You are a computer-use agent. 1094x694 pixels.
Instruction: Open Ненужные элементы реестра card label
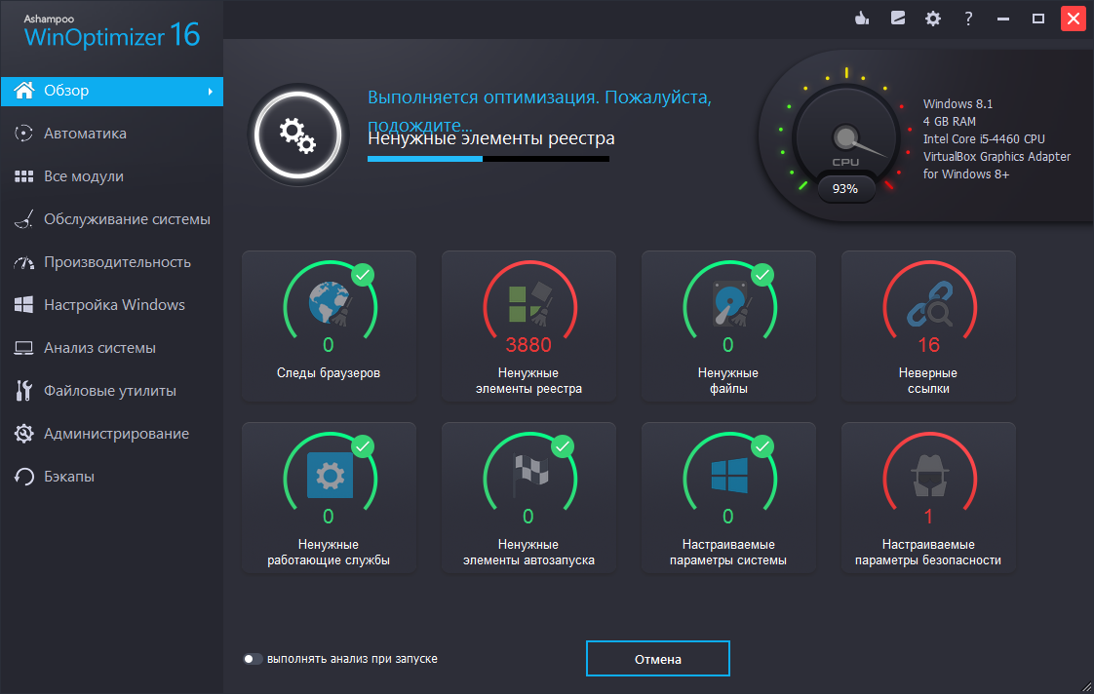[528, 381]
